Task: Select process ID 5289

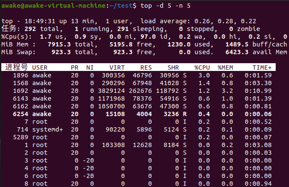Action: coord(21,137)
